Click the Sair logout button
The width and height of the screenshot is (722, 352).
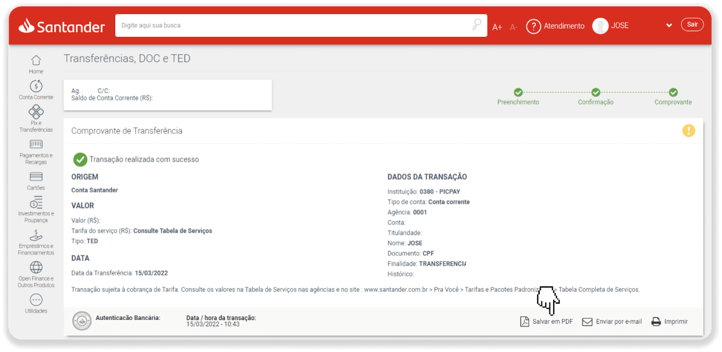pos(692,25)
